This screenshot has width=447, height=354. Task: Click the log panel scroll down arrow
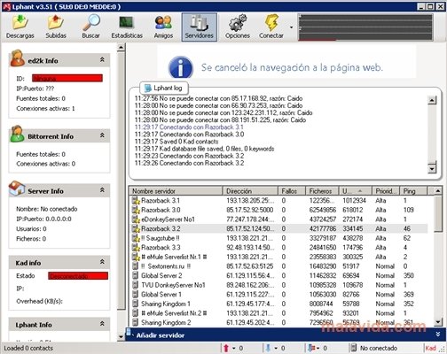pyautogui.click(x=432, y=169)
